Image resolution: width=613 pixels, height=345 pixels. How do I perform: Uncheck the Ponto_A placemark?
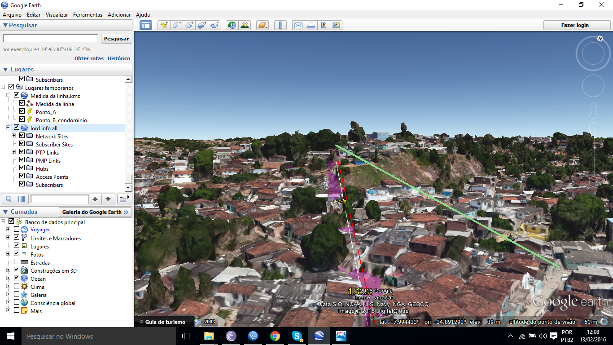pyautogui.click(x=22, y=111)
